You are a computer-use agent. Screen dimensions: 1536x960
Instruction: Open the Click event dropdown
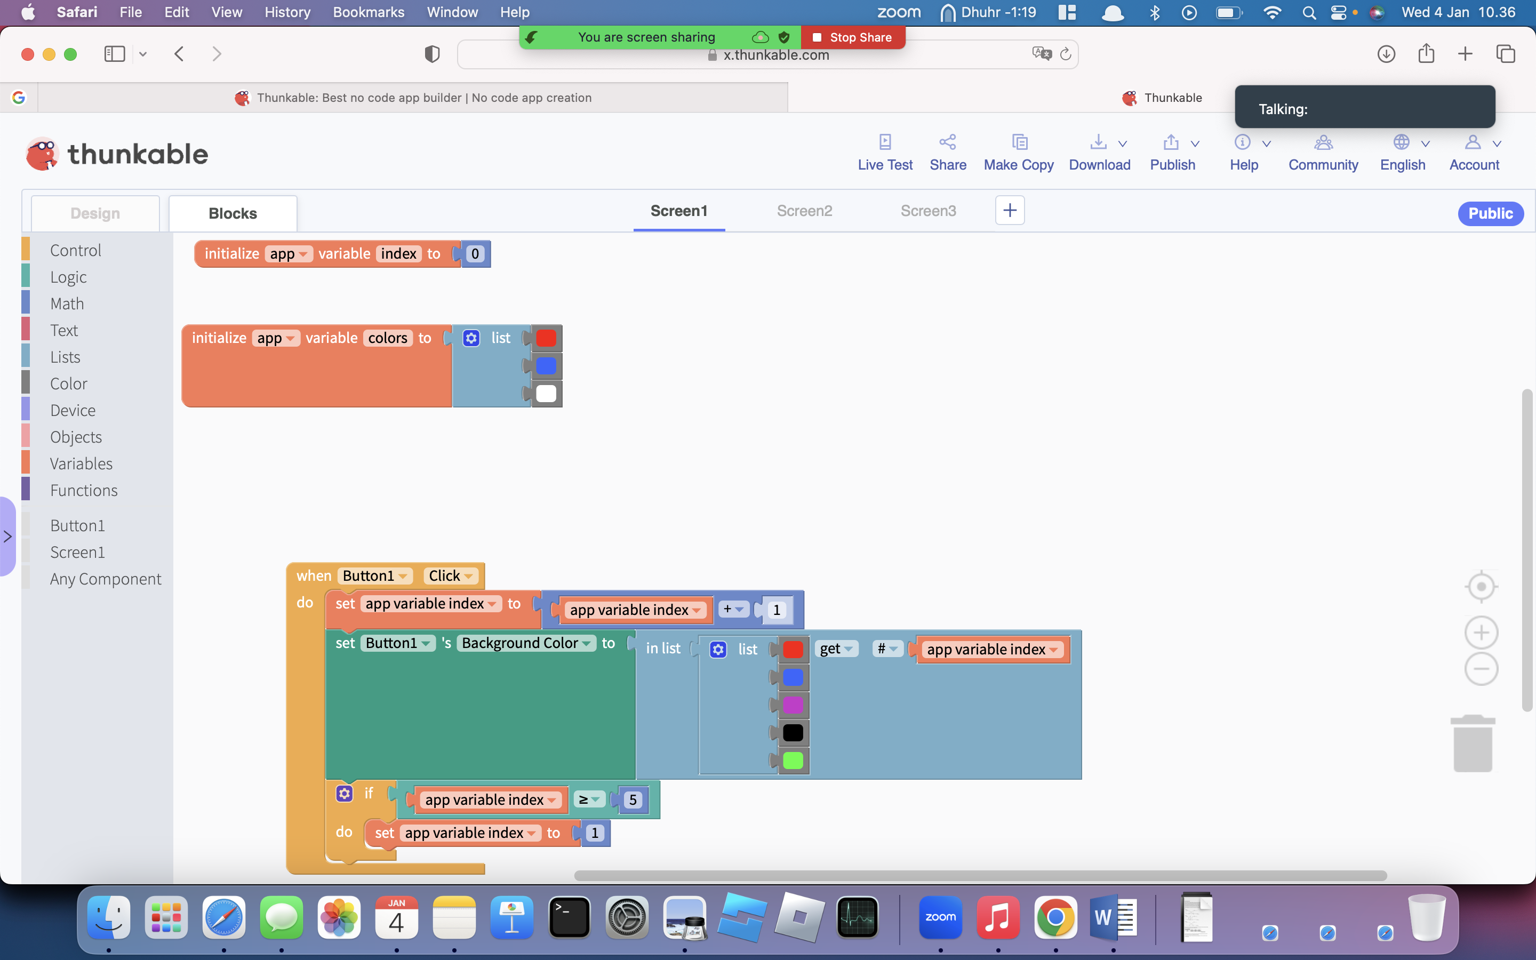(x=450, y=576)
